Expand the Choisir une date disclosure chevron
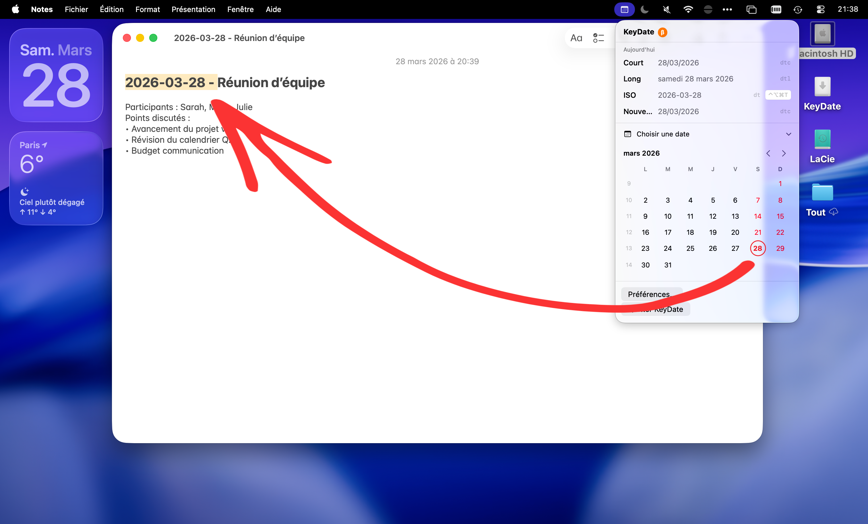868x524 pixels. tap(788, 134)
